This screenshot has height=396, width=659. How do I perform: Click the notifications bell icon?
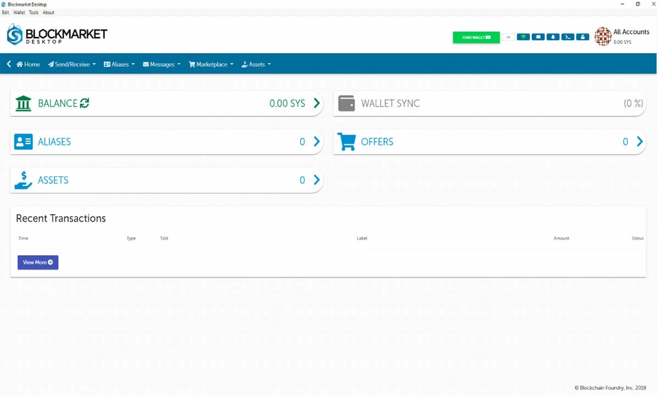click(x=553, y=37)
